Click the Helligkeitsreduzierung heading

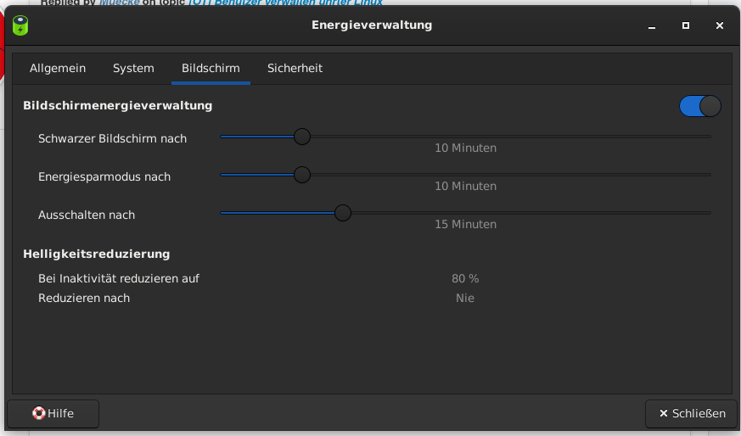(97, 254)
